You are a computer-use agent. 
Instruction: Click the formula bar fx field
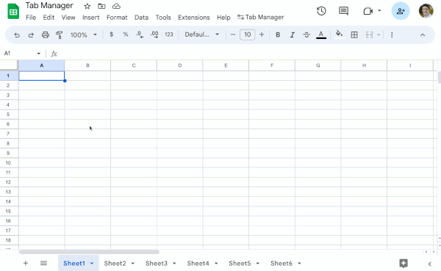click(x=245, y=54)
